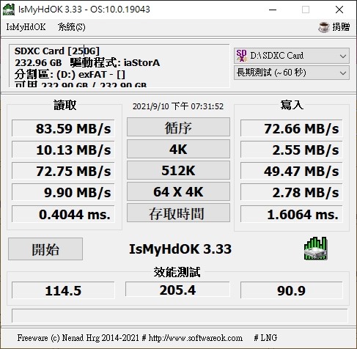357x349 pixels.
Task: Select the 0.4044 ms. read access time
Action: [63, 214]
